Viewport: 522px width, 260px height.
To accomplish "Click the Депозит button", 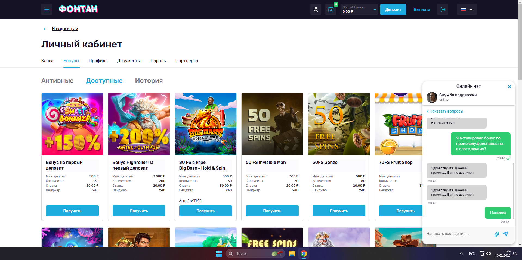I will click(x=393, y=9).
